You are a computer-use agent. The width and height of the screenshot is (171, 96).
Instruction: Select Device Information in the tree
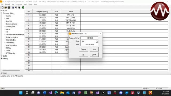coord(11,37)
